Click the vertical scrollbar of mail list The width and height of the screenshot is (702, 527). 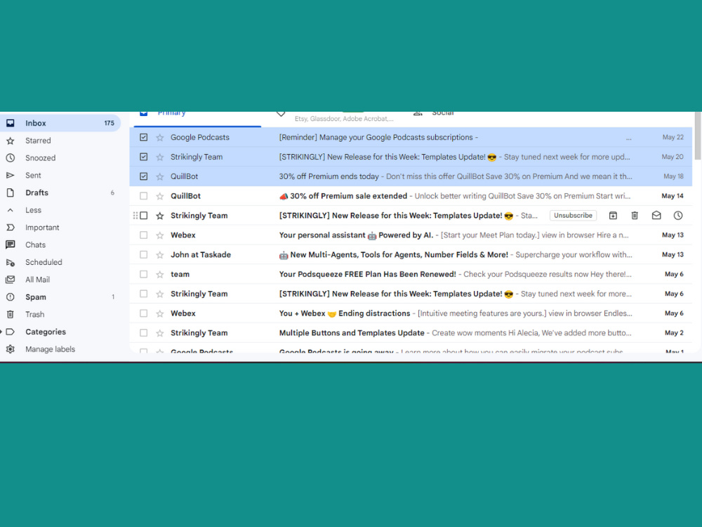(x=698, y=136)
